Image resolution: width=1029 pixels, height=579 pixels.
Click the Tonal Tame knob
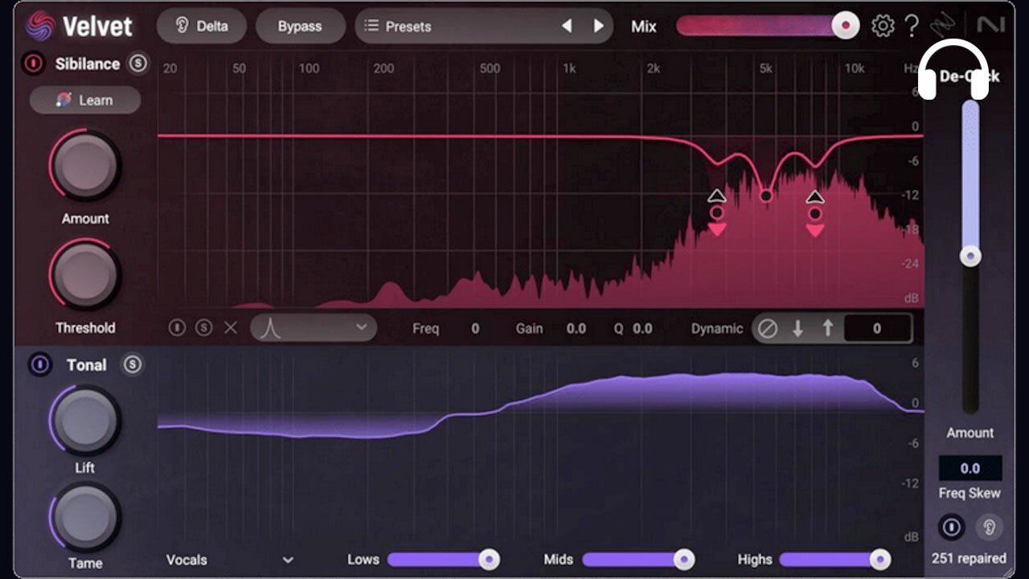point(84,518)
